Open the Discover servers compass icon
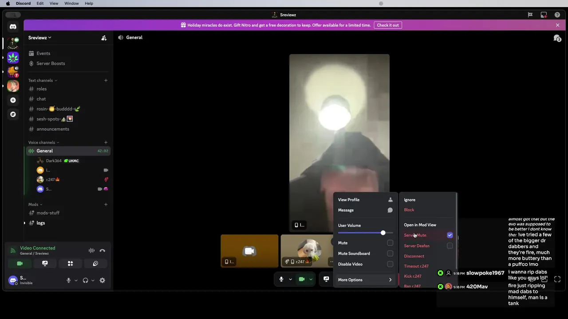 pos(13,114)
